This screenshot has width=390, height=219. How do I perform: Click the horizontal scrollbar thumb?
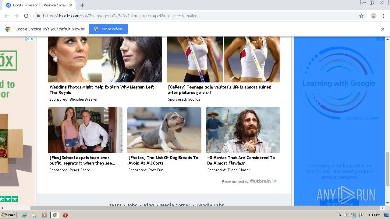[x=206, y=208]
